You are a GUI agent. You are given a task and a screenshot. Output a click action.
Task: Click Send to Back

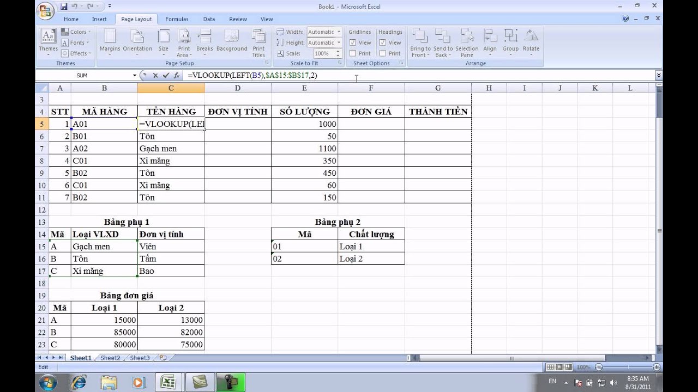point(443,42)
